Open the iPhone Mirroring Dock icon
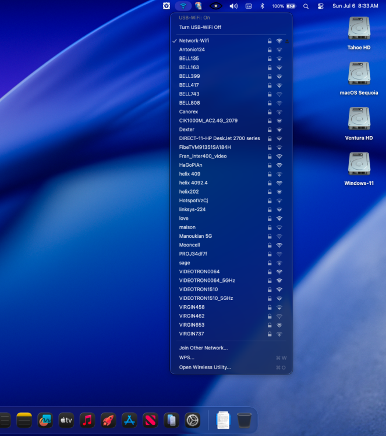 point(171,420)
